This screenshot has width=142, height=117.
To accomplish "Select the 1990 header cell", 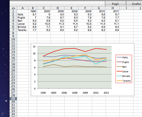I will (33, 11).
